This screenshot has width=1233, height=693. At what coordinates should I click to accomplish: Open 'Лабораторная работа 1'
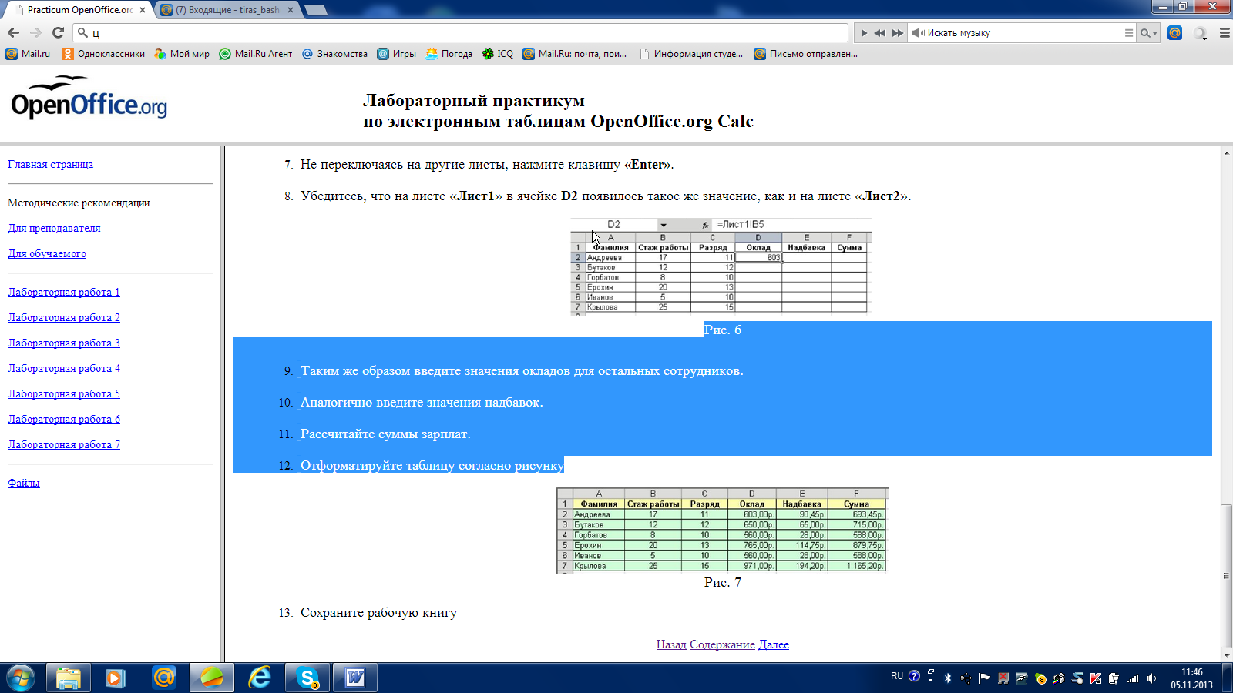[64, 292]
